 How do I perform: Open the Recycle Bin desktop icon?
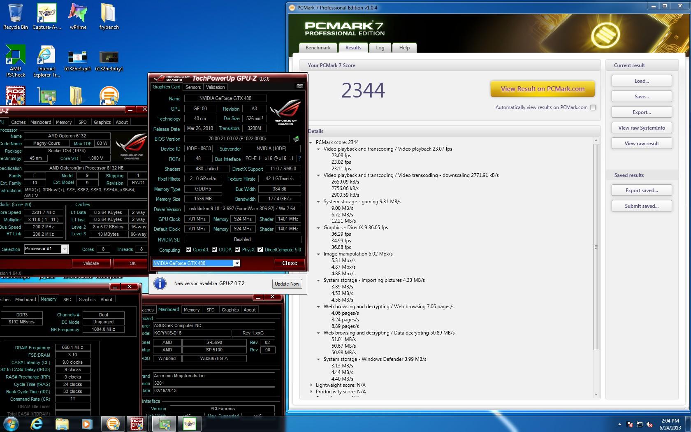pos(15,16)
